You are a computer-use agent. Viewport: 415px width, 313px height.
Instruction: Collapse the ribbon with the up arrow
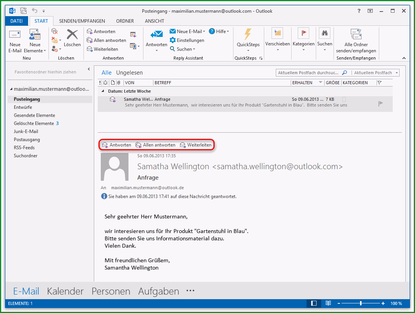pos(404,58)
